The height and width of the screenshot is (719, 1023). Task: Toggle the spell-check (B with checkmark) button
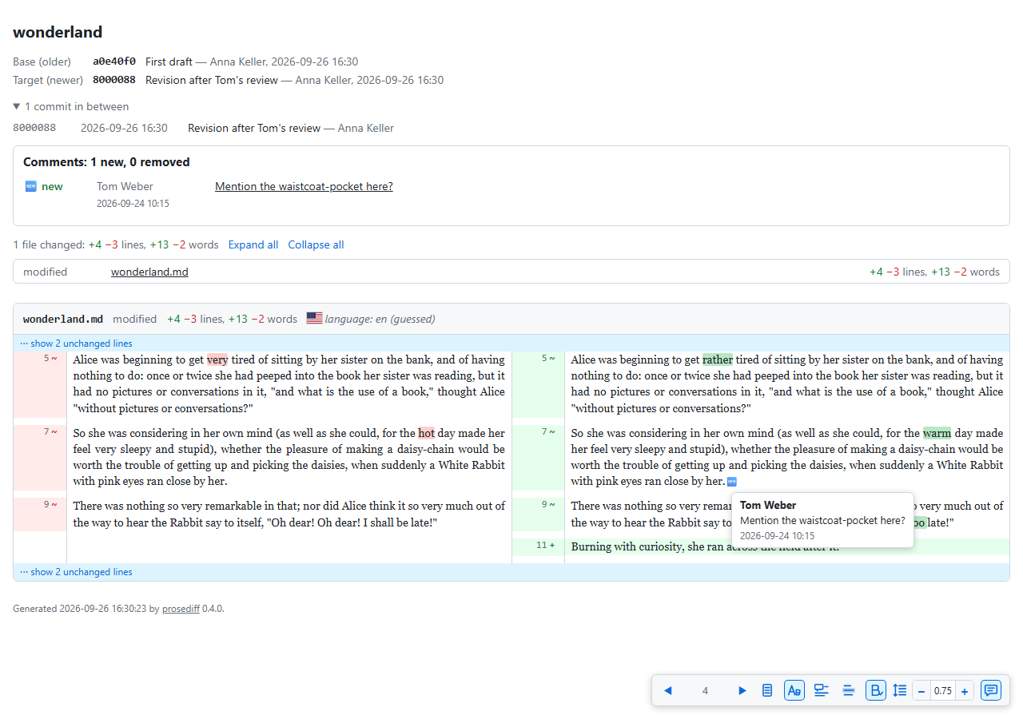pos(876,690)
